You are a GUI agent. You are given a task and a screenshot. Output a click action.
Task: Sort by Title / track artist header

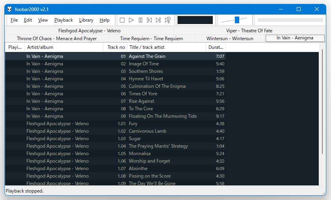point(166,47)
